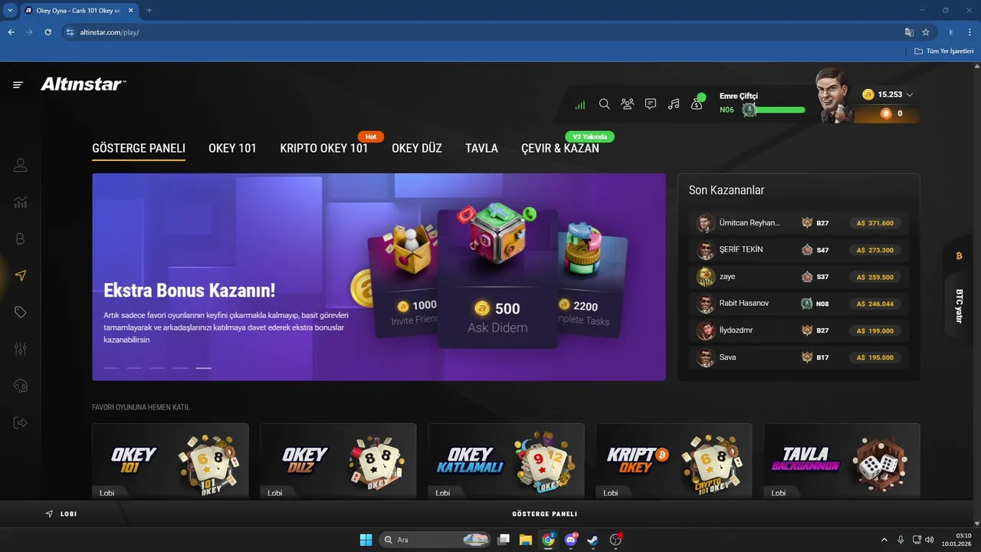The image size is (981, 552).
Task: Open the search magnifier in the header
Action: tap(604, 104)
